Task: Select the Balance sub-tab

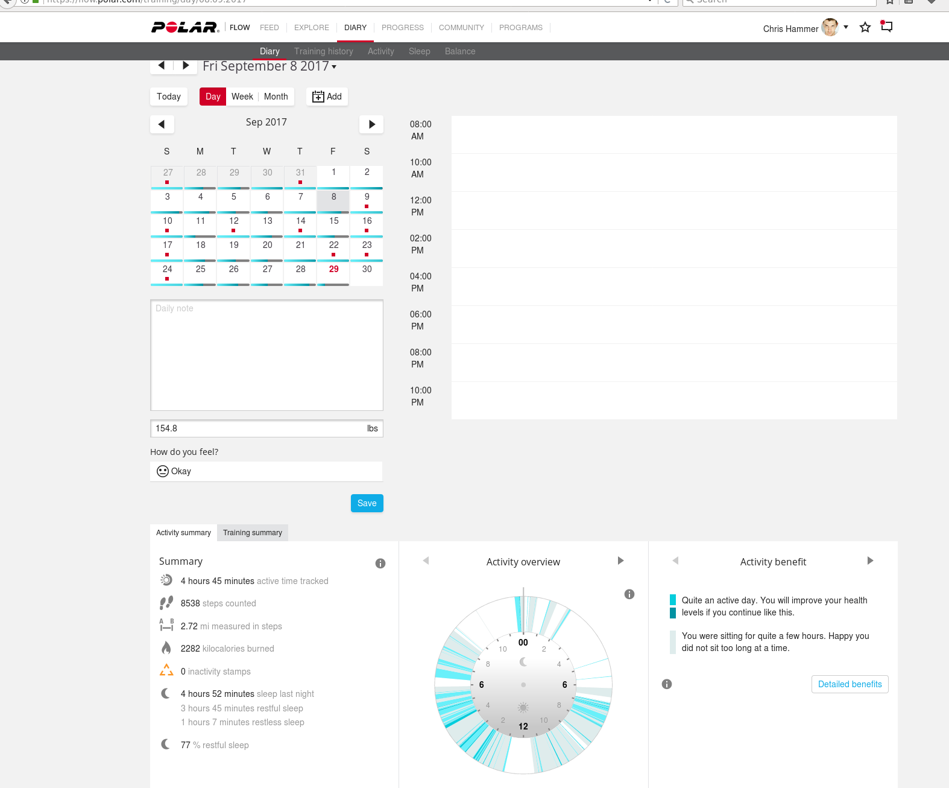Action: pos(460,51)
